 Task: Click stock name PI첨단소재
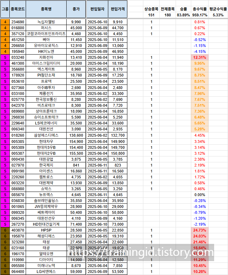[x=46, y=75]
